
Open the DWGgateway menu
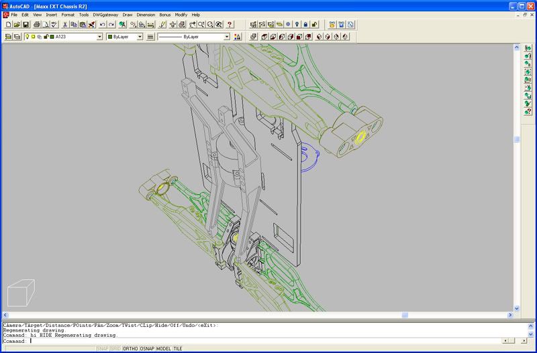[x=105, y=14]
